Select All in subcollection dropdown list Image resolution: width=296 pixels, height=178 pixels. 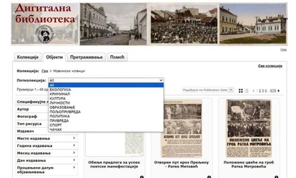click(106, 85)
